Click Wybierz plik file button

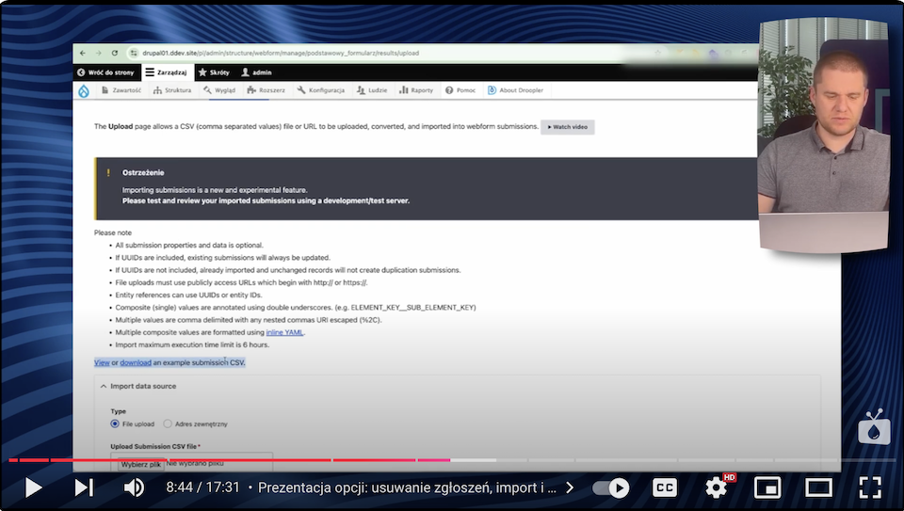pos(141,464)
